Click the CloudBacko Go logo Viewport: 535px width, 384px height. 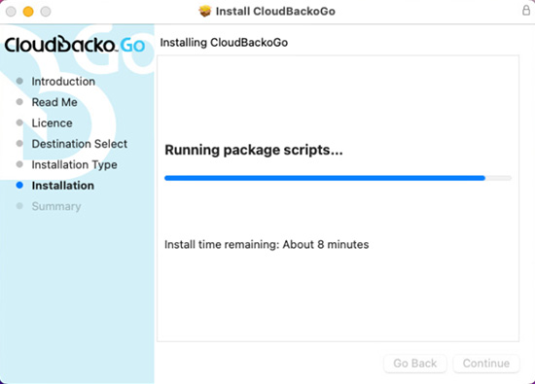pos(75,45)
